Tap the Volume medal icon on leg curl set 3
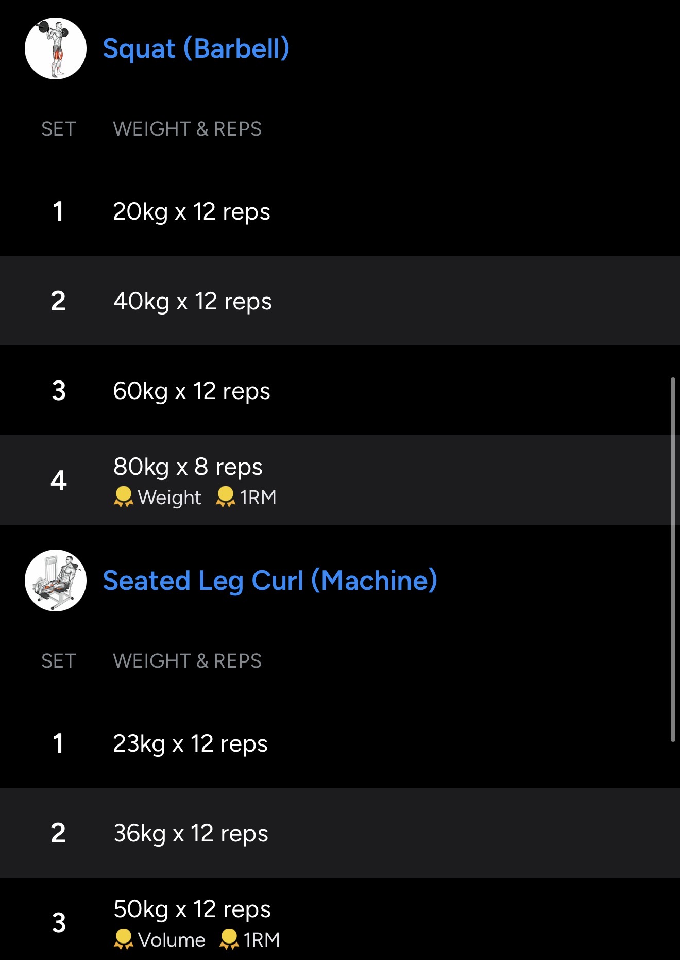 123,939
